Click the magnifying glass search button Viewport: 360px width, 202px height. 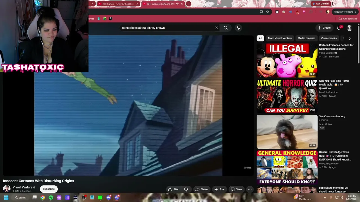click(x=226, y=28)
